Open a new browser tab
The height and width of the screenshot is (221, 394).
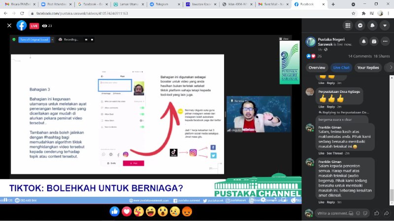click(333, 4)
